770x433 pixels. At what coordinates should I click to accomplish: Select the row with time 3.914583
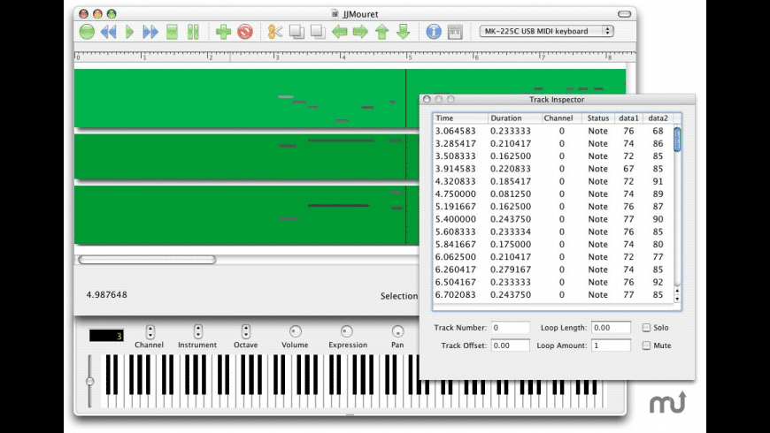pos(553,169)
